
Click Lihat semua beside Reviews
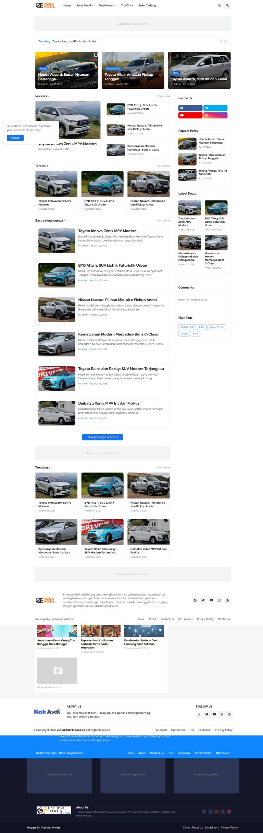[163, 96]
